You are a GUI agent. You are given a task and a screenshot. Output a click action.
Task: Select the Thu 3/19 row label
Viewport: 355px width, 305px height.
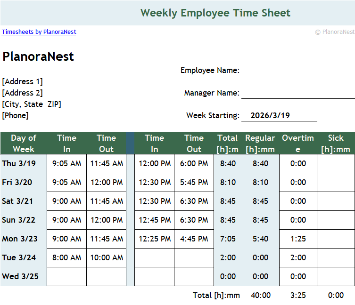19,163
